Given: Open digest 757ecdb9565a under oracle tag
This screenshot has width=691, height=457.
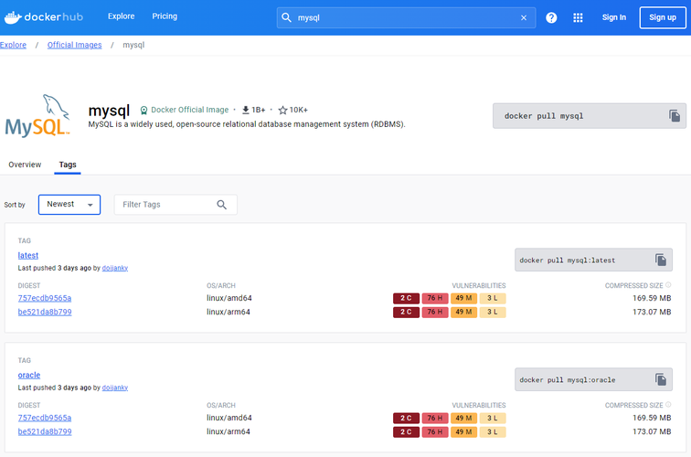Looking at the screenshot, I should (45, 418).
